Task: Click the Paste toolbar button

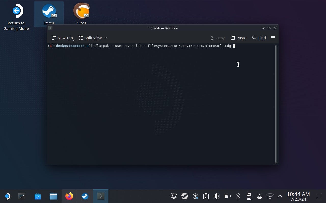Action: click(x=238, y=38)
